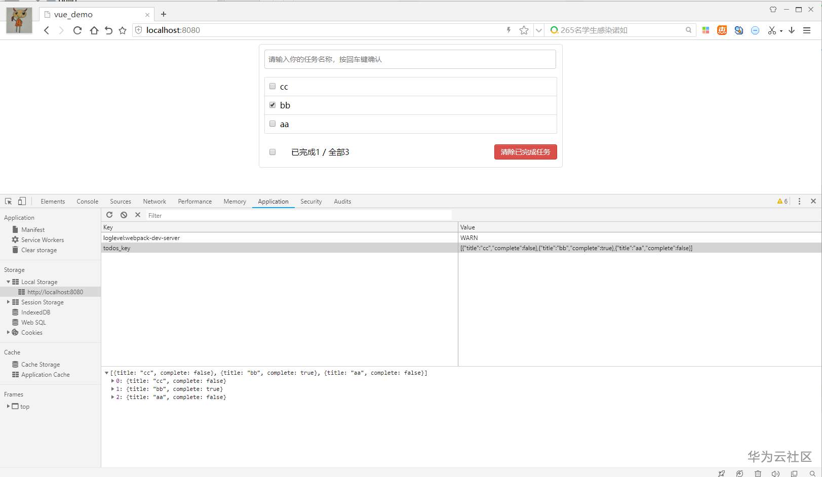Viewport: 822px width, 477px height.
Task: Clear all storage entries with the block icon
Action: pos(124,215)
